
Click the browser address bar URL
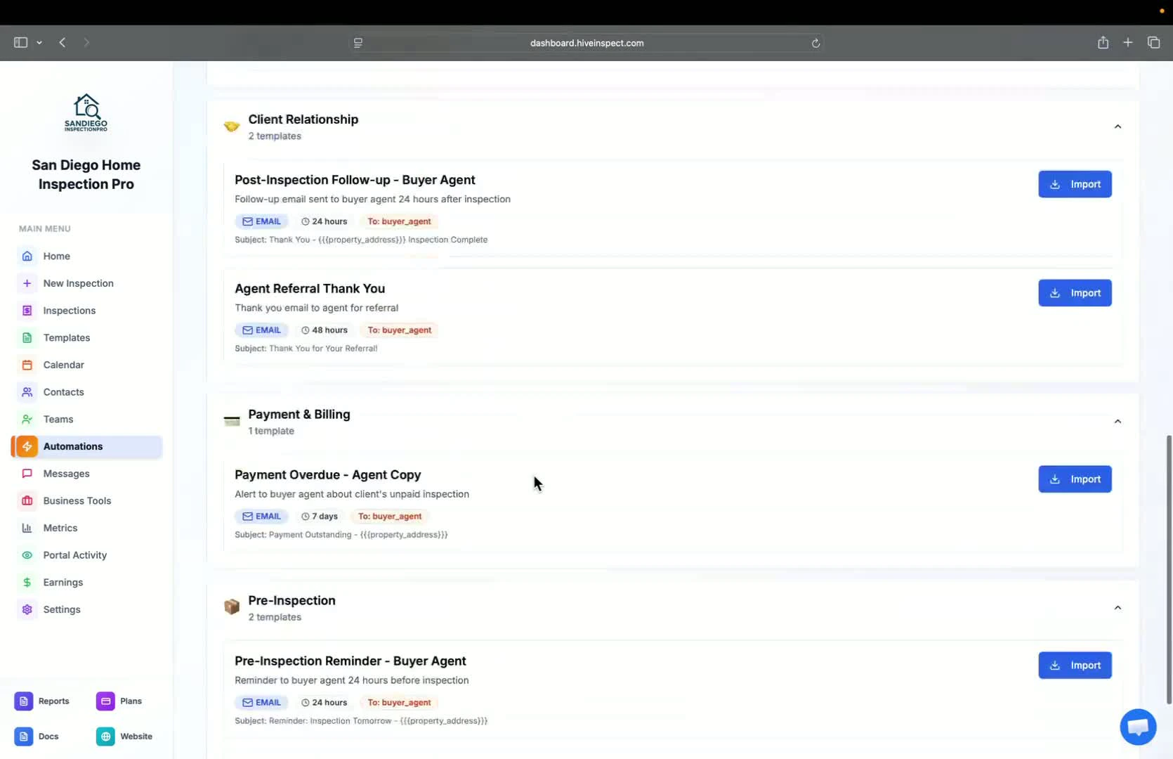(586, 43)
